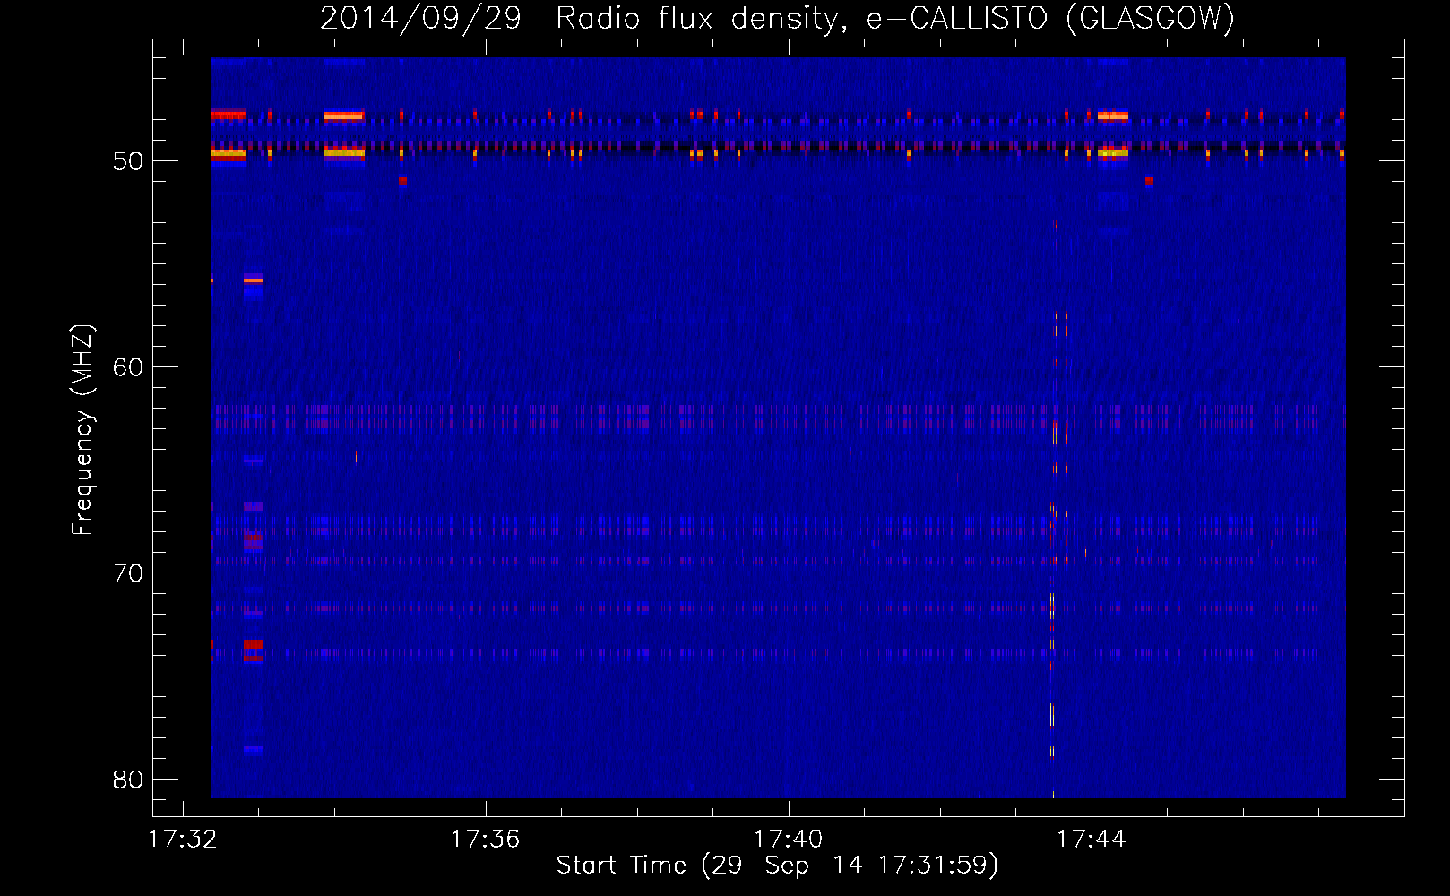
Task: Click the red spot below 50 MHz after 17:44
Action: click(x=1149, y=181)
